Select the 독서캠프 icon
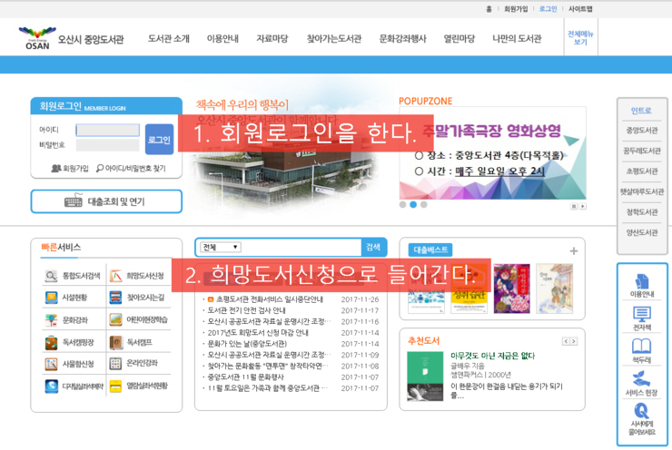The image size is (672, 450). (x=116, y=342)
